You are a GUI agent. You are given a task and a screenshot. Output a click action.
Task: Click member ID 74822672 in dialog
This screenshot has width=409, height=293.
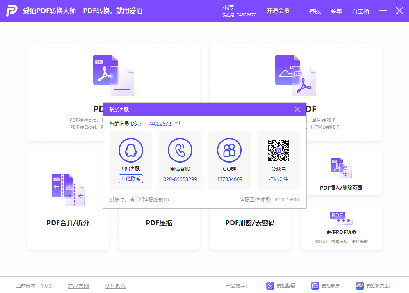[x=160, y=124]
